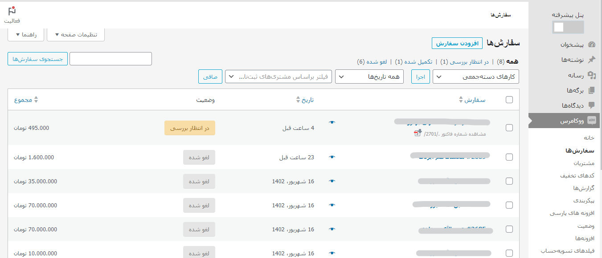
Task: Filter by completed (تکمیل شده) link
Action: point(415,62)
